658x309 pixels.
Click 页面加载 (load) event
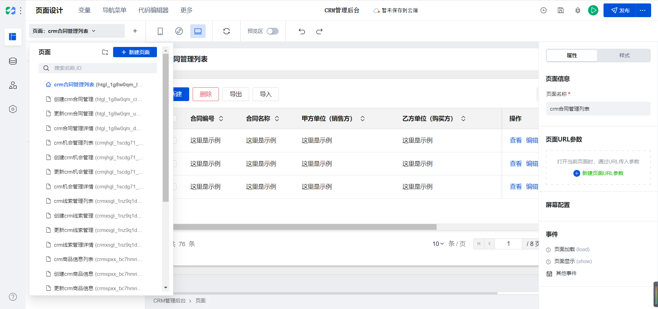click(x=568, y=249)
